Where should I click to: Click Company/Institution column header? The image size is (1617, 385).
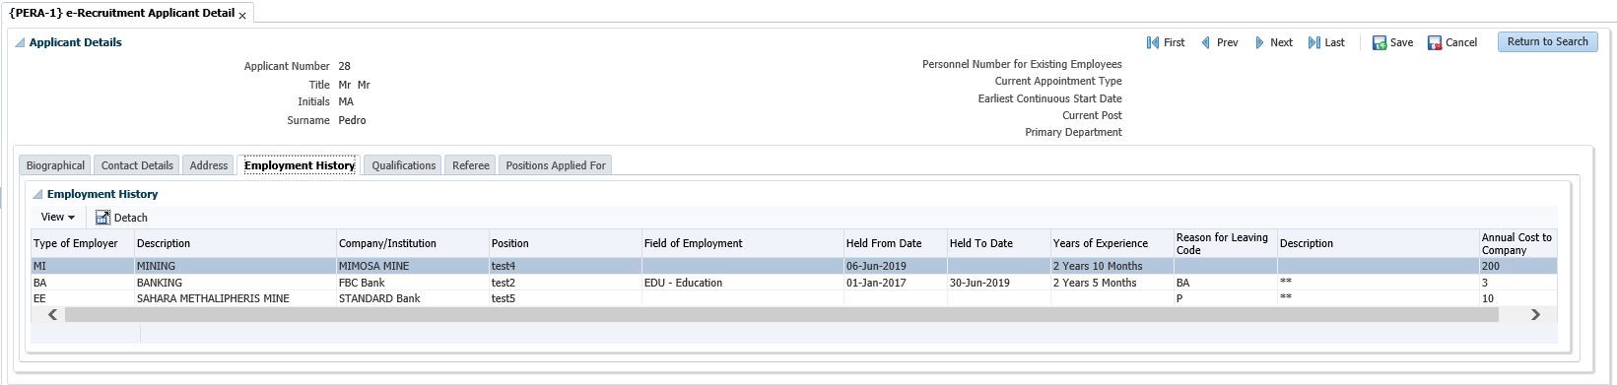coord(412,243)
